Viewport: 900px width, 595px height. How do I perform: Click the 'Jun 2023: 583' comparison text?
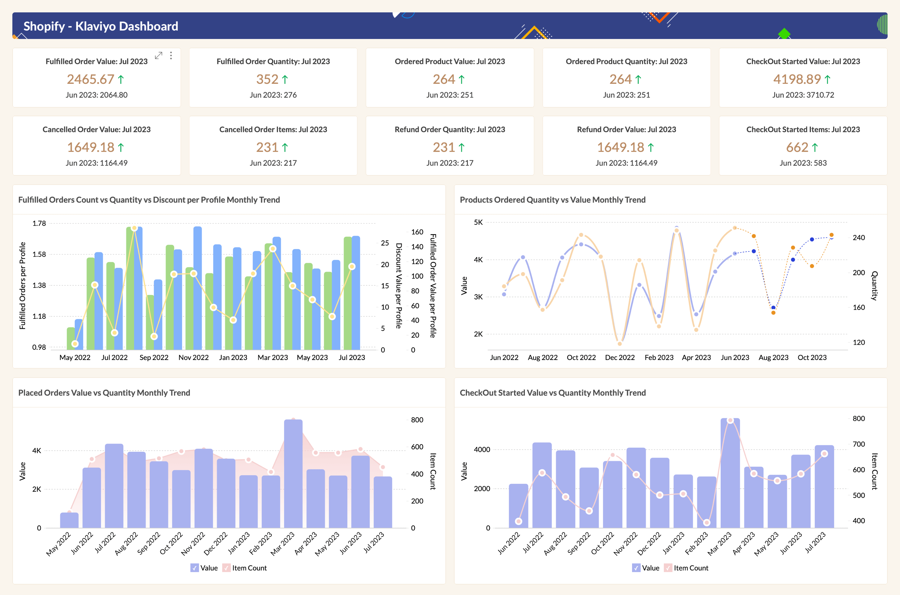click(x=803, y=163)
